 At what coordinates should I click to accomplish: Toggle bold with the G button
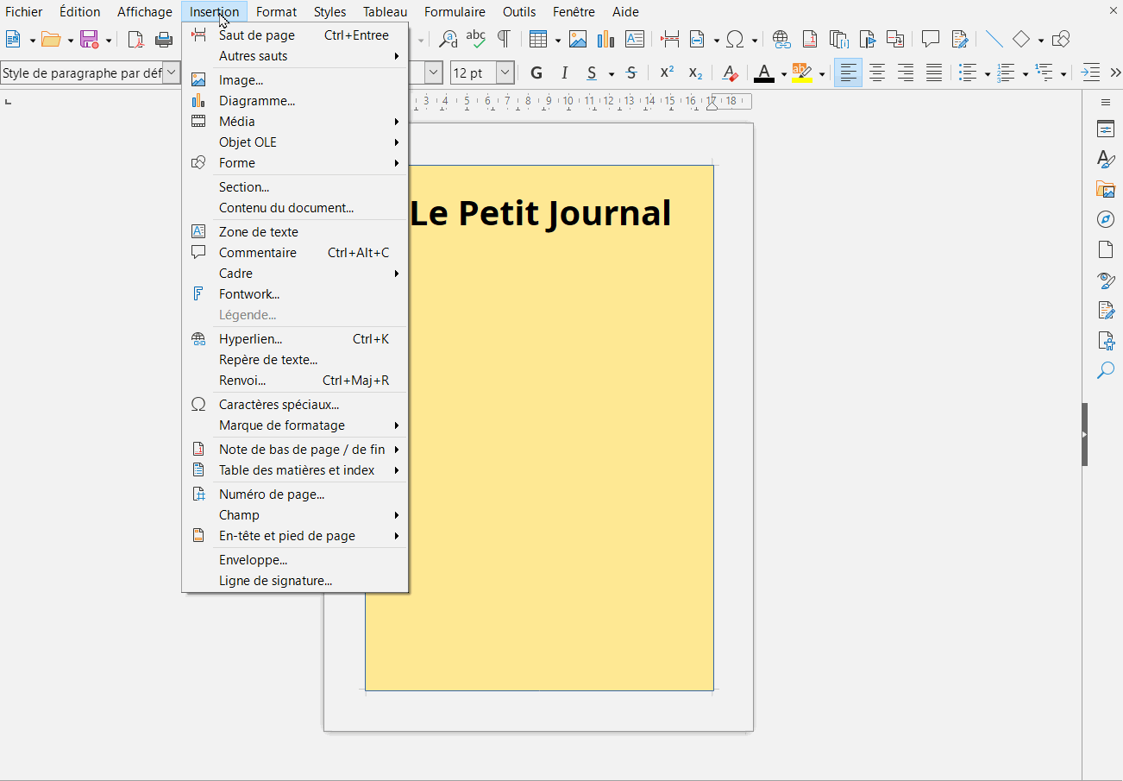536,73
